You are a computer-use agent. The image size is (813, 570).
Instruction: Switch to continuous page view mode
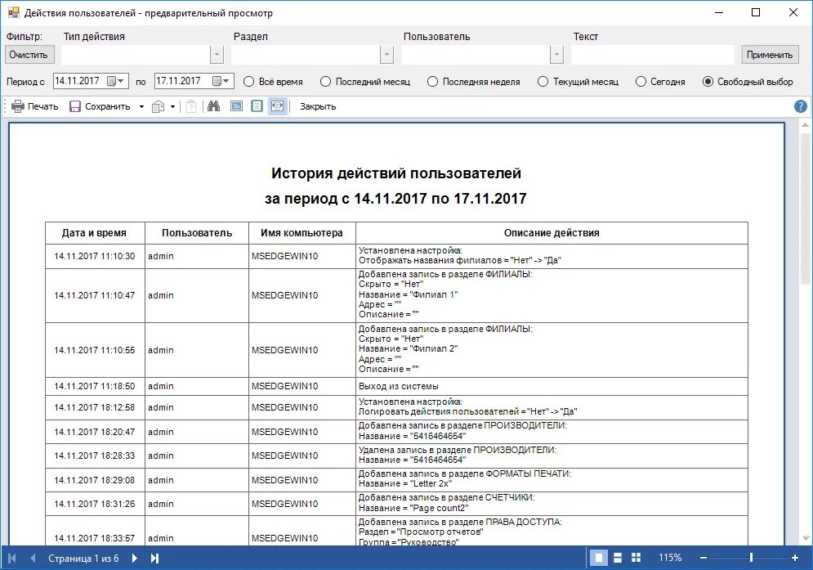[x=618, y=558]
